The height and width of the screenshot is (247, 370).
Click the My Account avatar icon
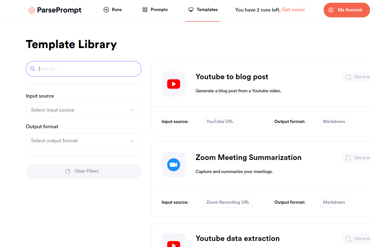(x=331, y=10)
